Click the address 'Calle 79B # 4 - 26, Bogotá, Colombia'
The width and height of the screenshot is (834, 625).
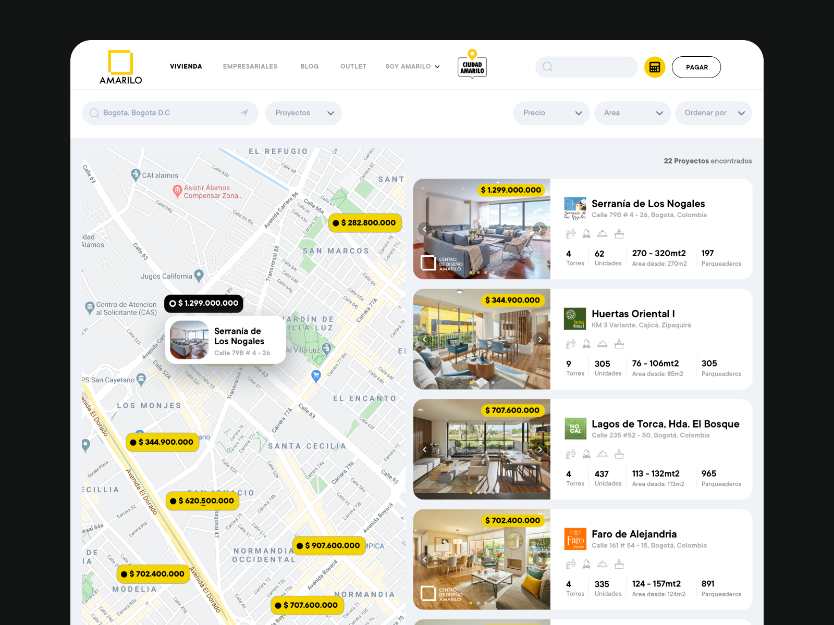(649, 215)
